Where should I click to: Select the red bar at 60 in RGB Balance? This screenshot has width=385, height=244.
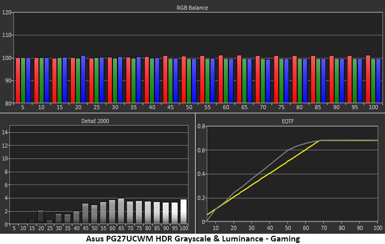click(x=221, y=79)
